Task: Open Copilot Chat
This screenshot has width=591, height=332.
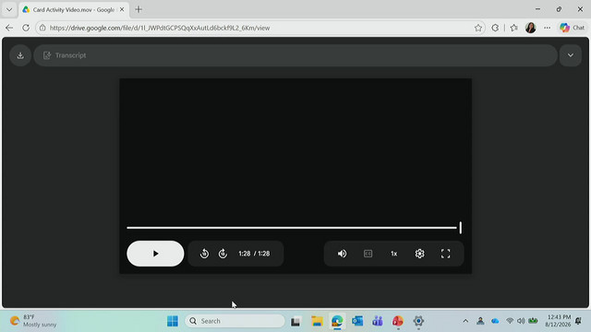Action: click(572, 28)
